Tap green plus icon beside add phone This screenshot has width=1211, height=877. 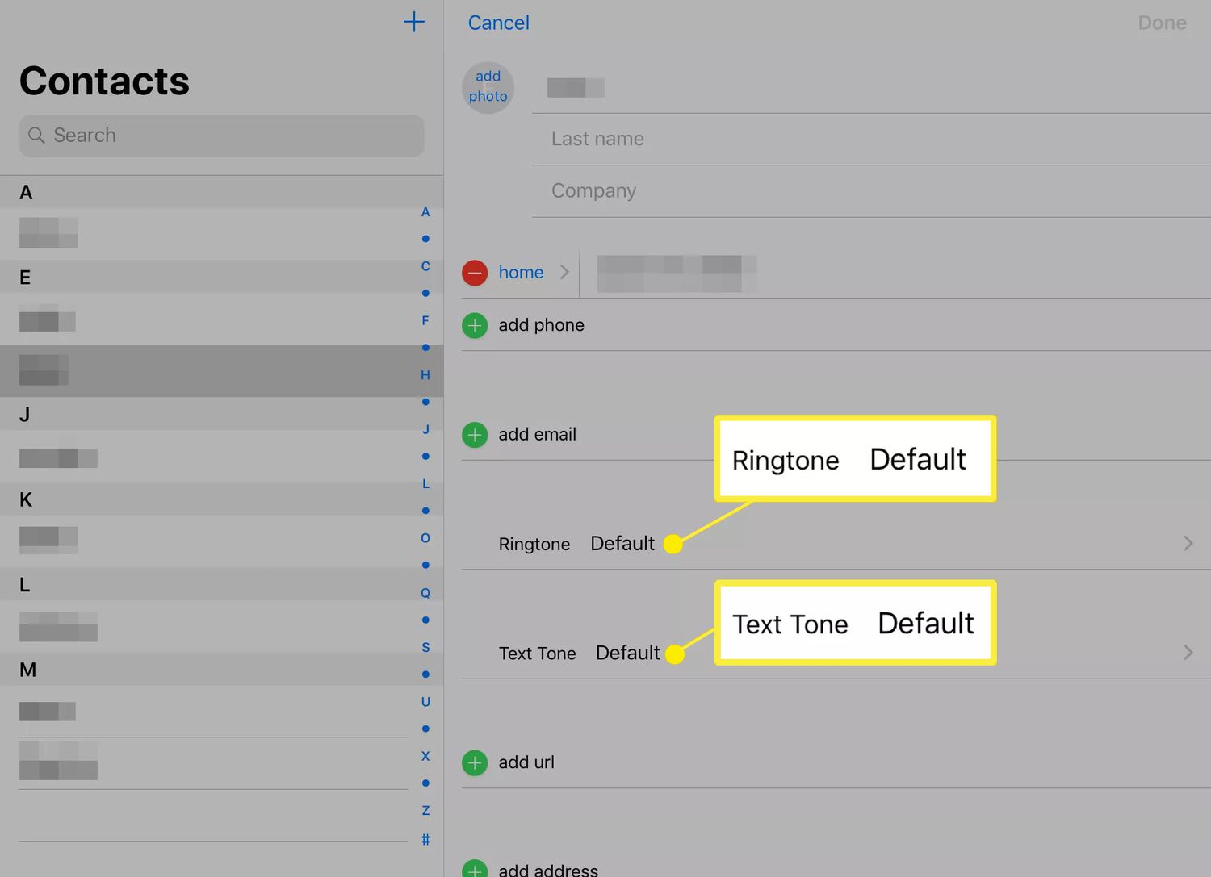475,326
